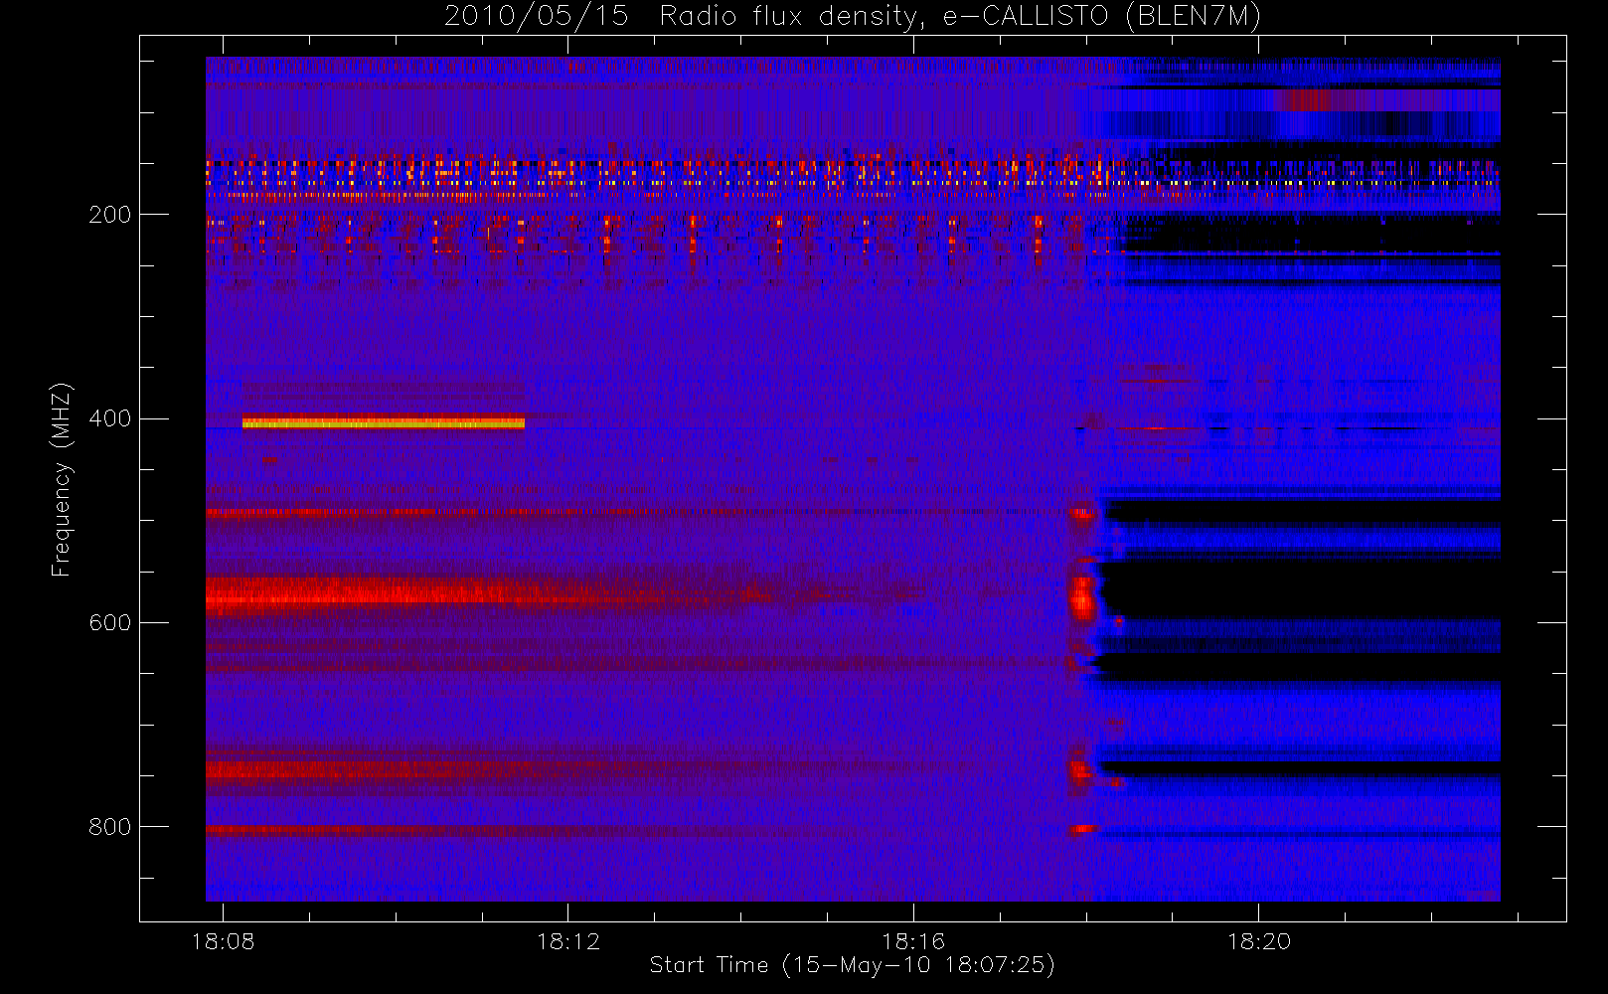
Task: Click the bright red burst near 600 MHz at 18:18
Action: click(x=1082, y=596)
